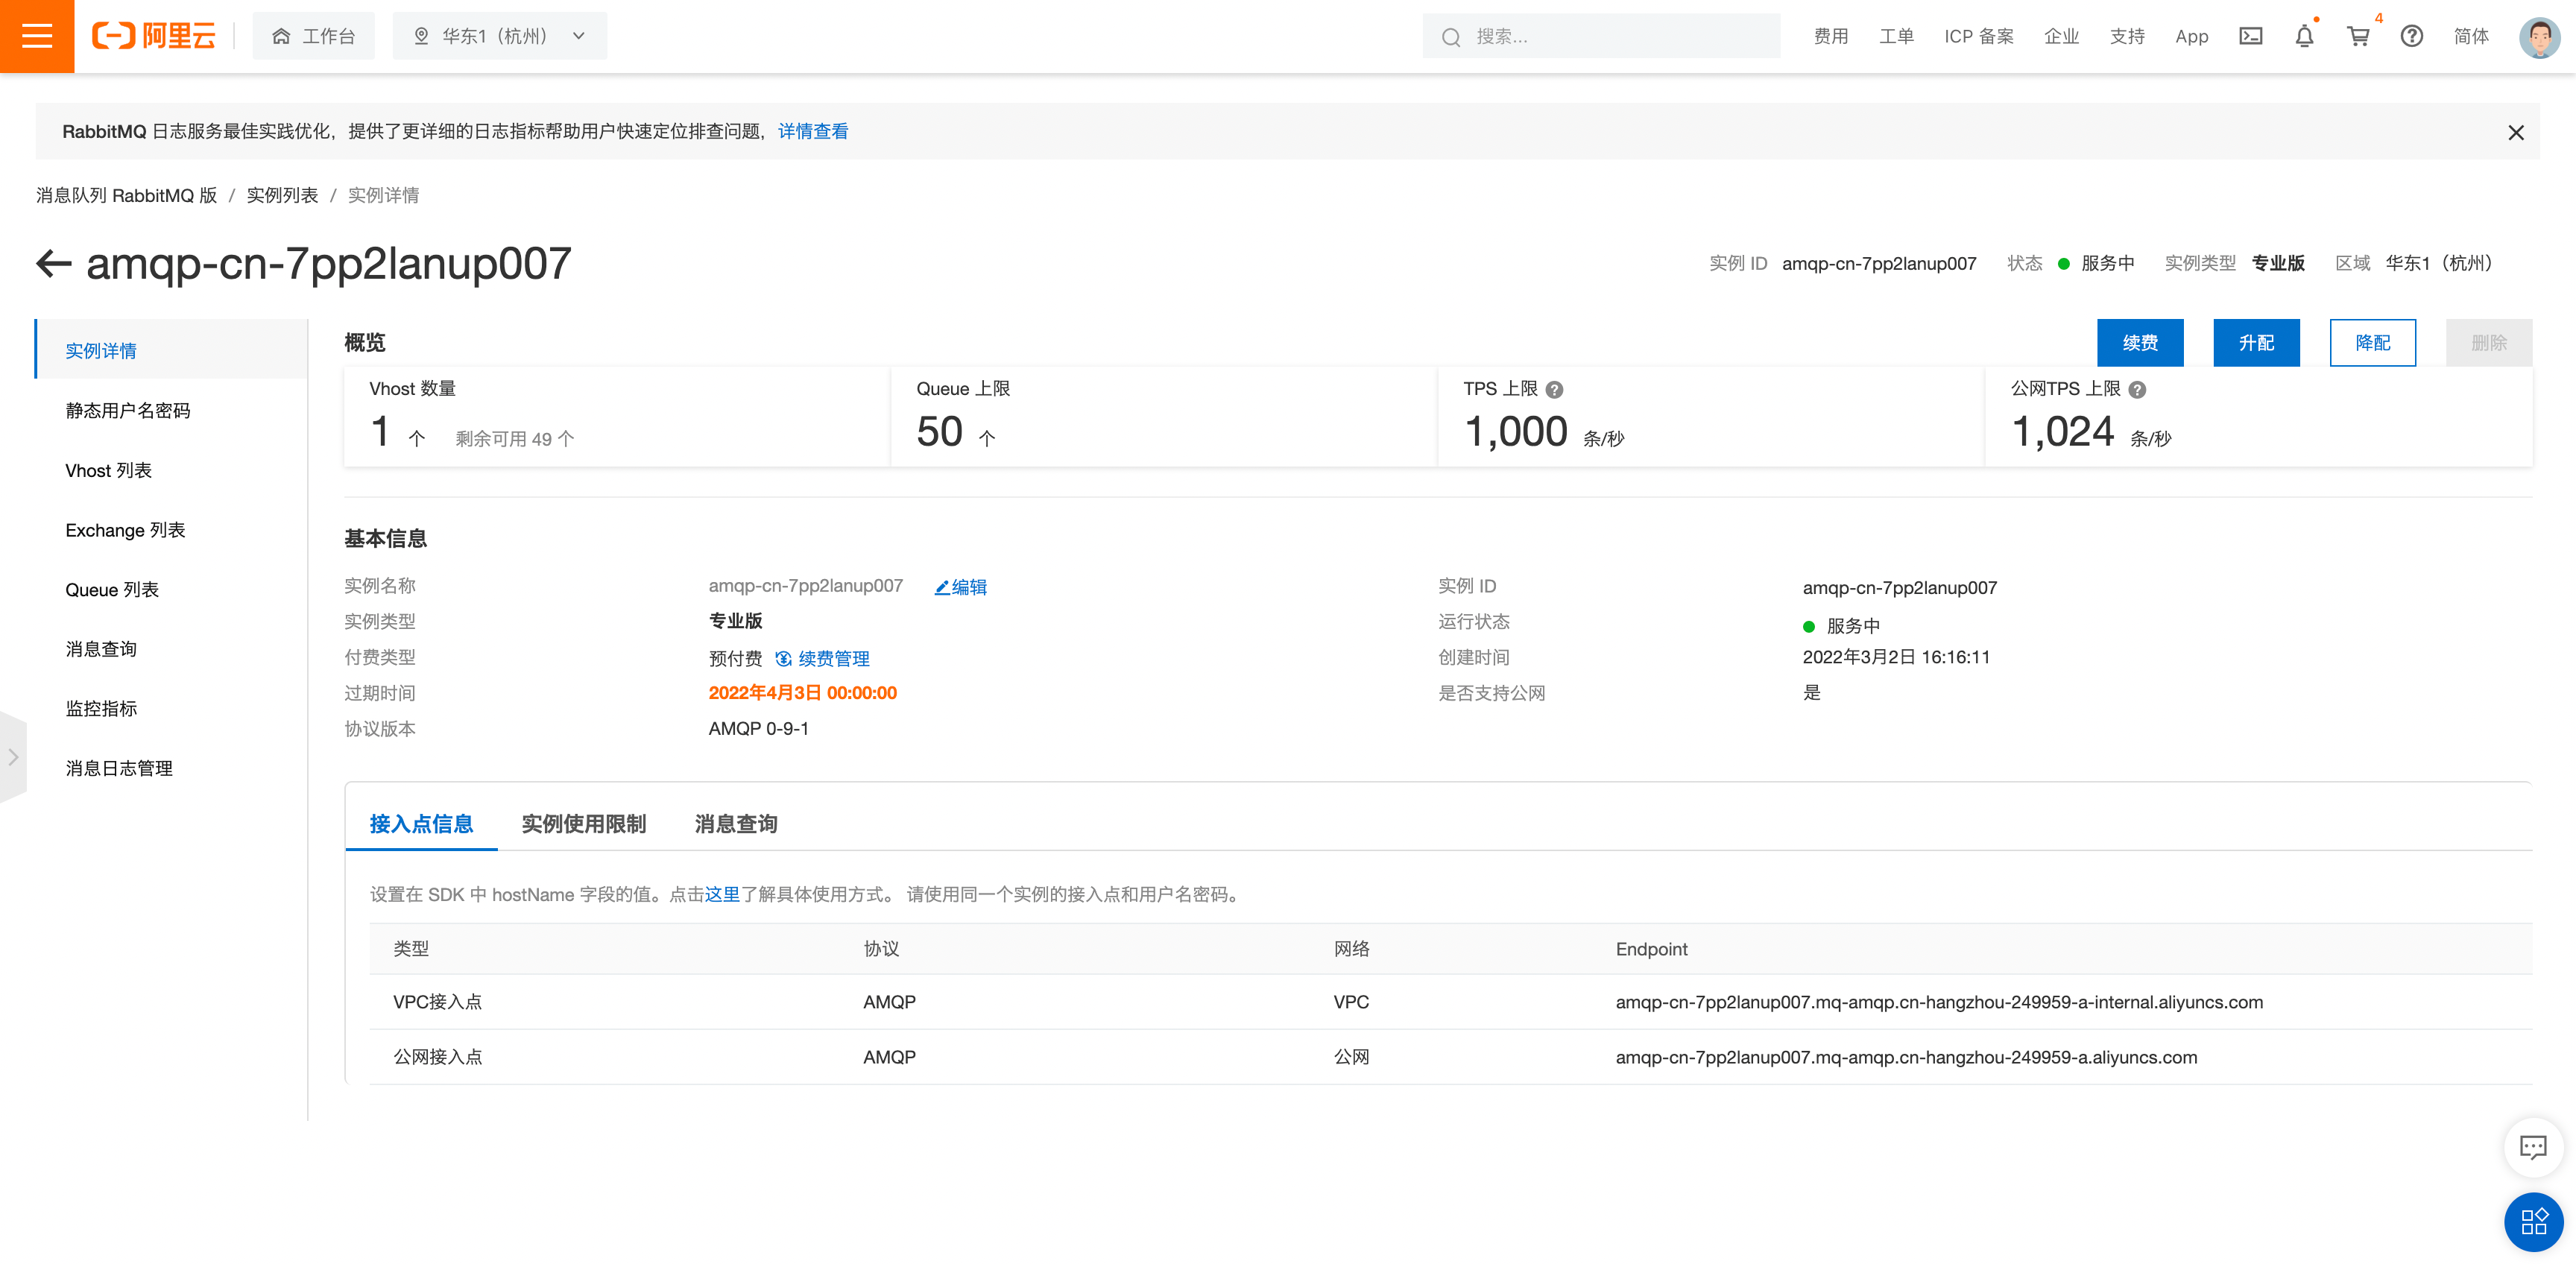Show TPS 上限 help tooltip icon
The height and width of the screenshot is (1264, 2576).
pos(1554,390)
